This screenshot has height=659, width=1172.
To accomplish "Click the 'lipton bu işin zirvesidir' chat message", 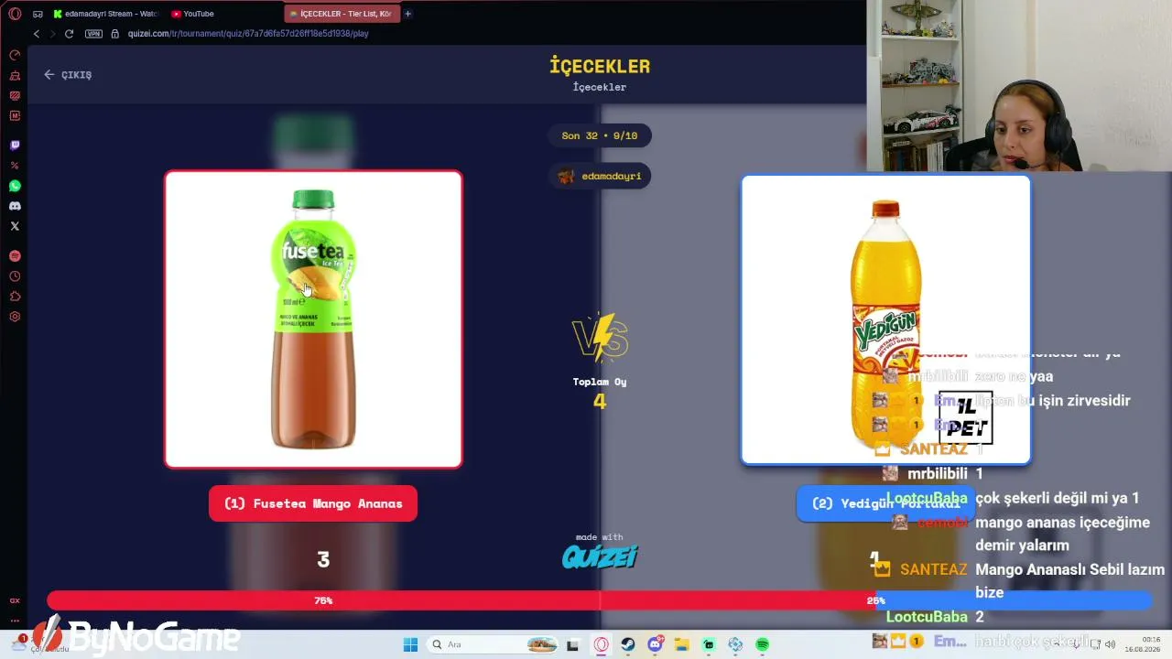I will [x=1053, y=401].
